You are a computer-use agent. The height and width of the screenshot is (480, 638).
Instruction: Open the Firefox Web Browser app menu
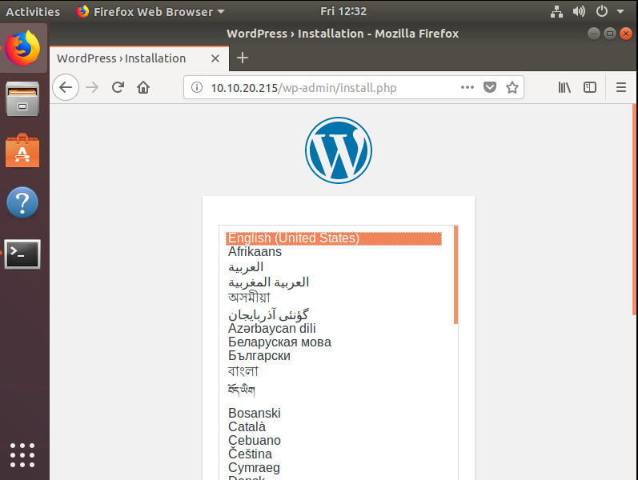(150, 12)
